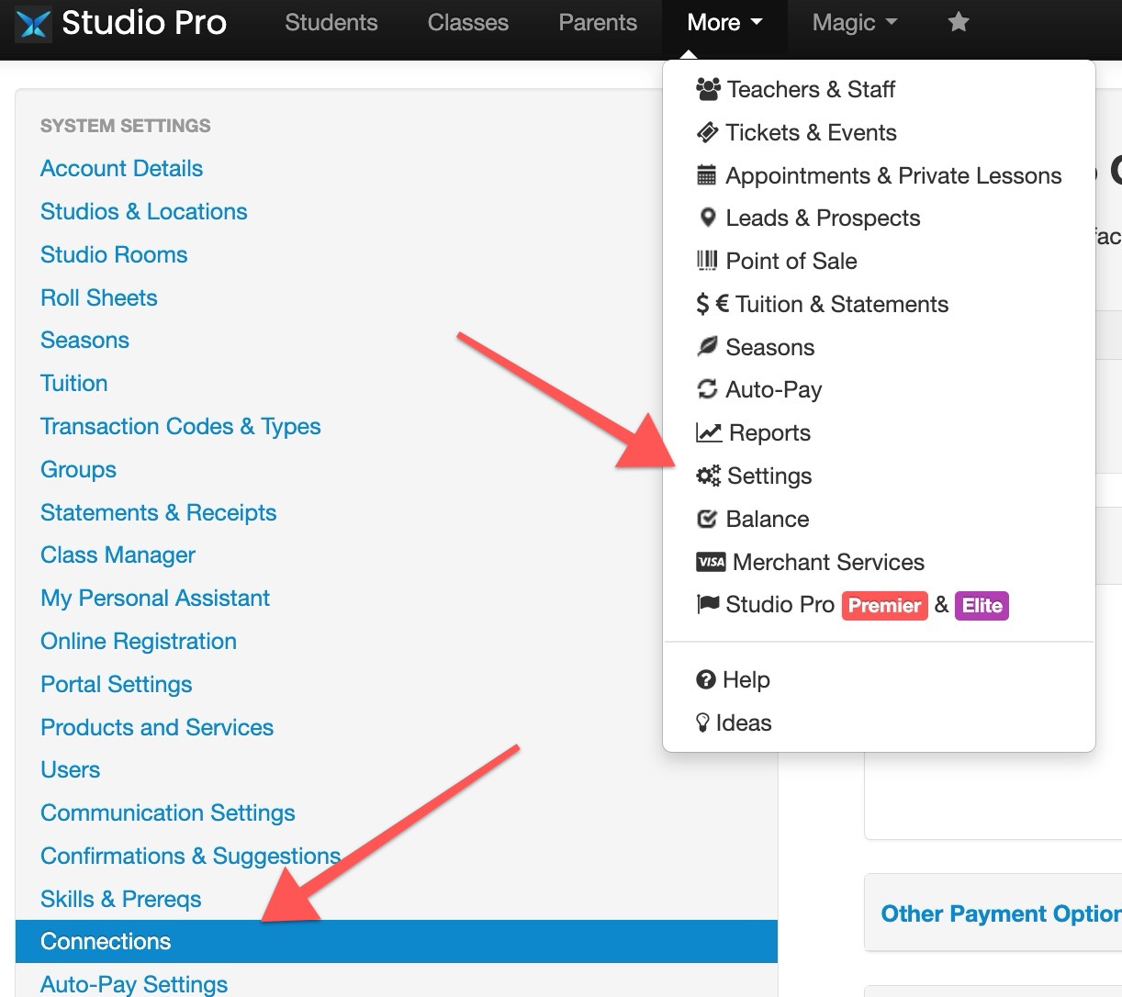The image size is (1122, 997).
Task: Click the dollar-euro icon beside Tuition & Statements
Action: 712,304
